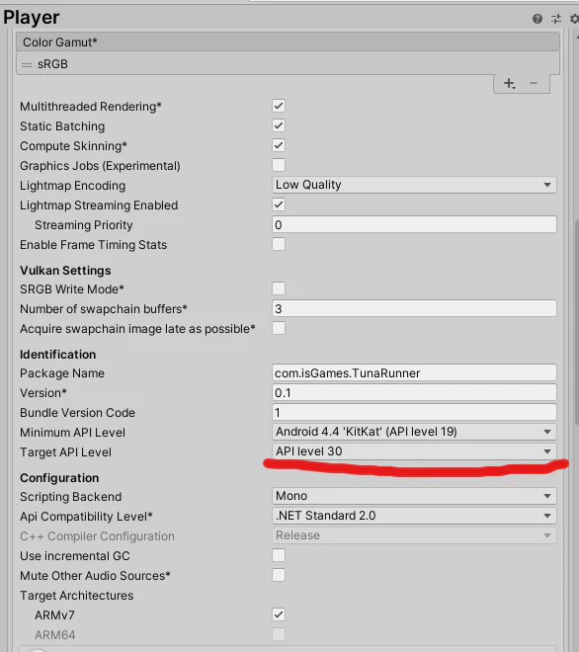Uncheck Static Batching

(279, 125)
